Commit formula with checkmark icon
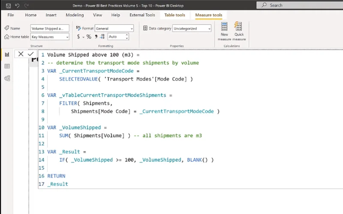 click(x=30, y=54)
